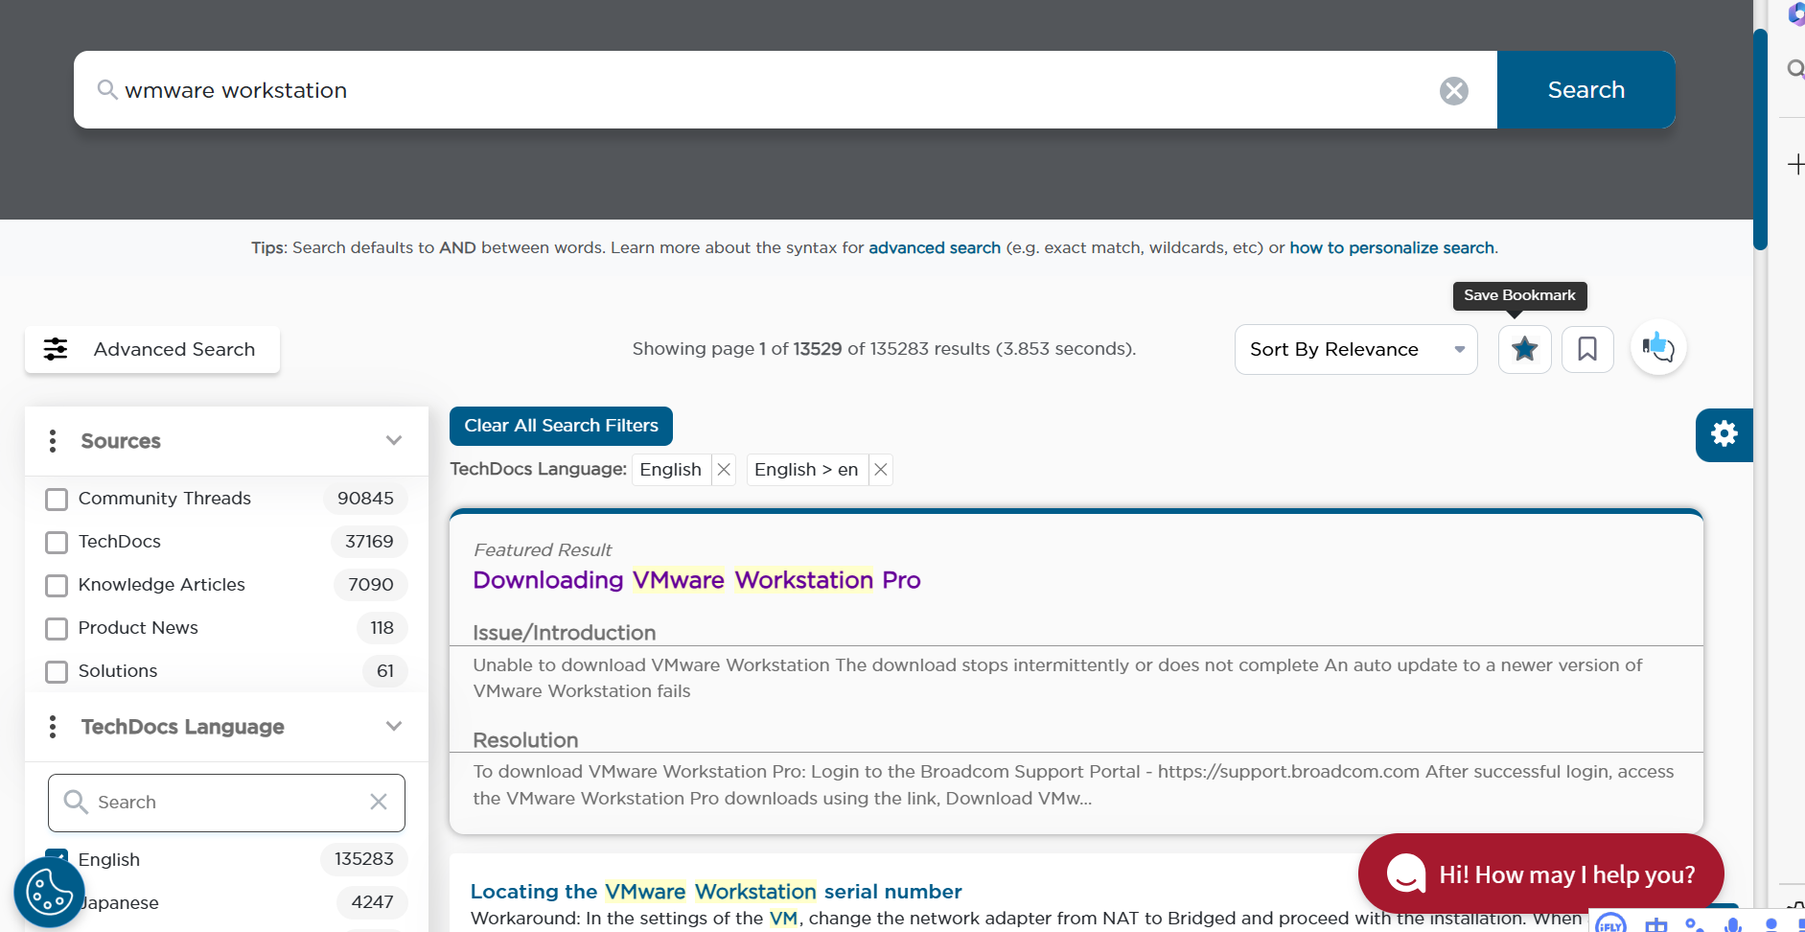This screenshot has width=1805, height=932.
Task: Click the blue Search button
Action: click(1585, 90)
